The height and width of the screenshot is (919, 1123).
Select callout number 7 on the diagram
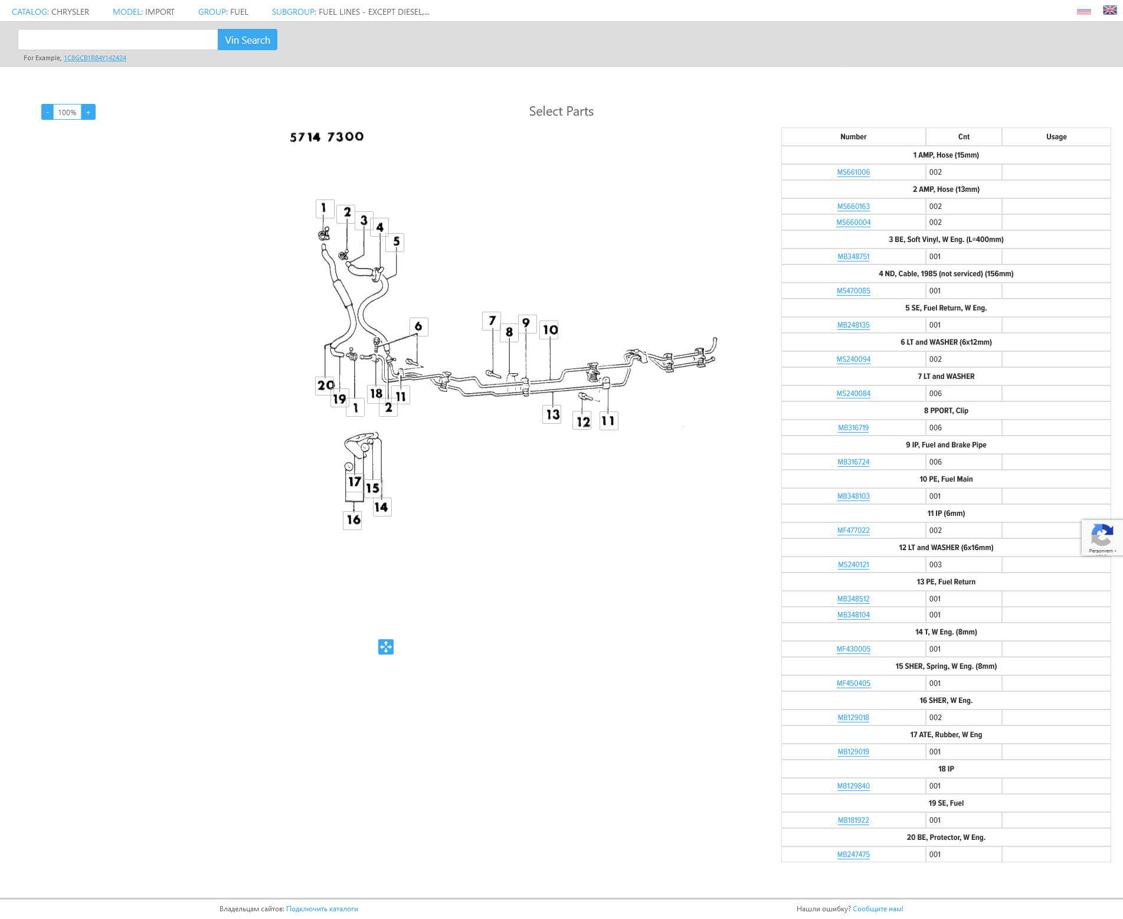(492, 320)
